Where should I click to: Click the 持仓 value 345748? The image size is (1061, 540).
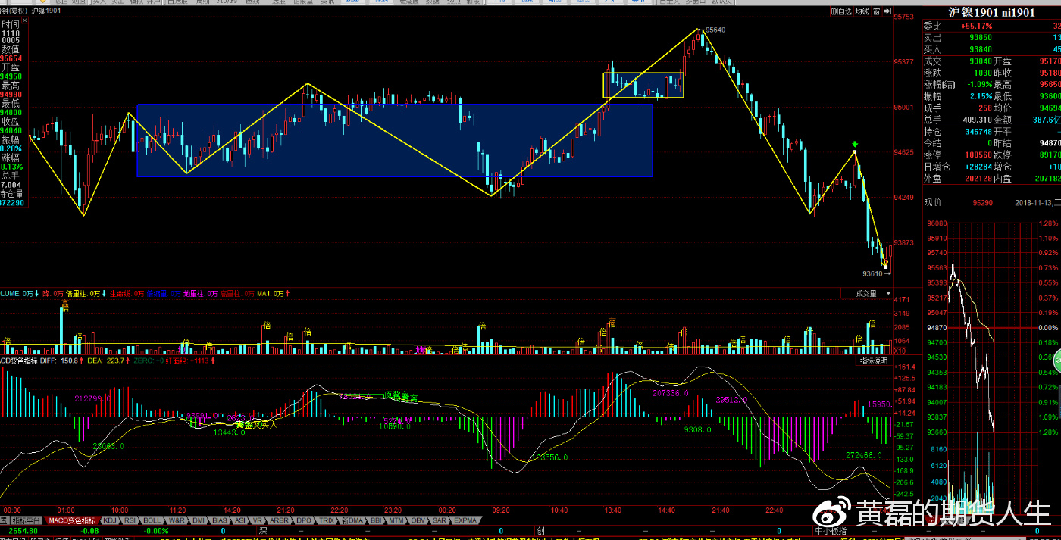(x=978, y=131)
